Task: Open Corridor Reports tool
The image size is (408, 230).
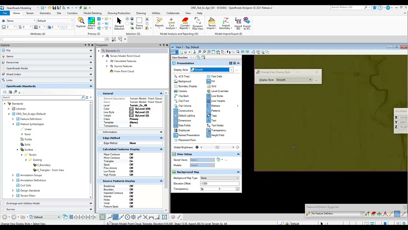Action: click(x=185, y=24)
